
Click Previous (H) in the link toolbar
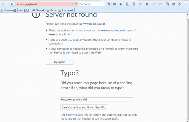9,10
